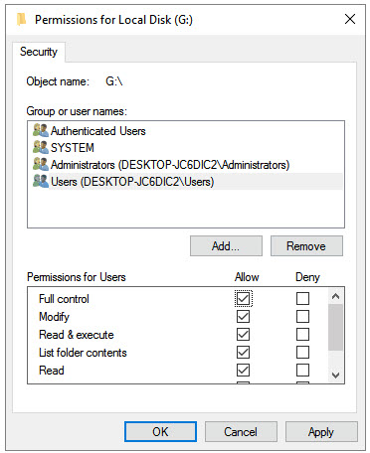Image resolution: width=370 pixels, height=453 pixels.
Task: Uncheck Allow for Full control
Action: coord(243,299)
